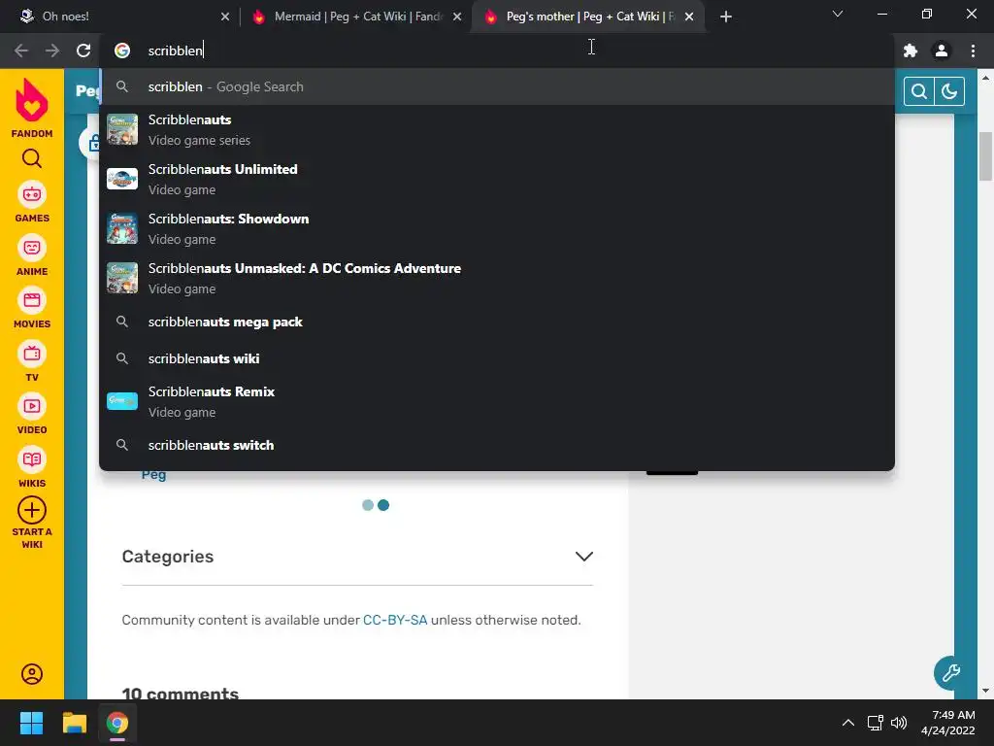Open the Peg link below the dropdown

pos(153,474)
